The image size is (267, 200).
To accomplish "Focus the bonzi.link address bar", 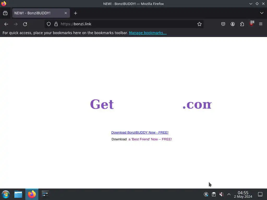I will click(124, 24).
